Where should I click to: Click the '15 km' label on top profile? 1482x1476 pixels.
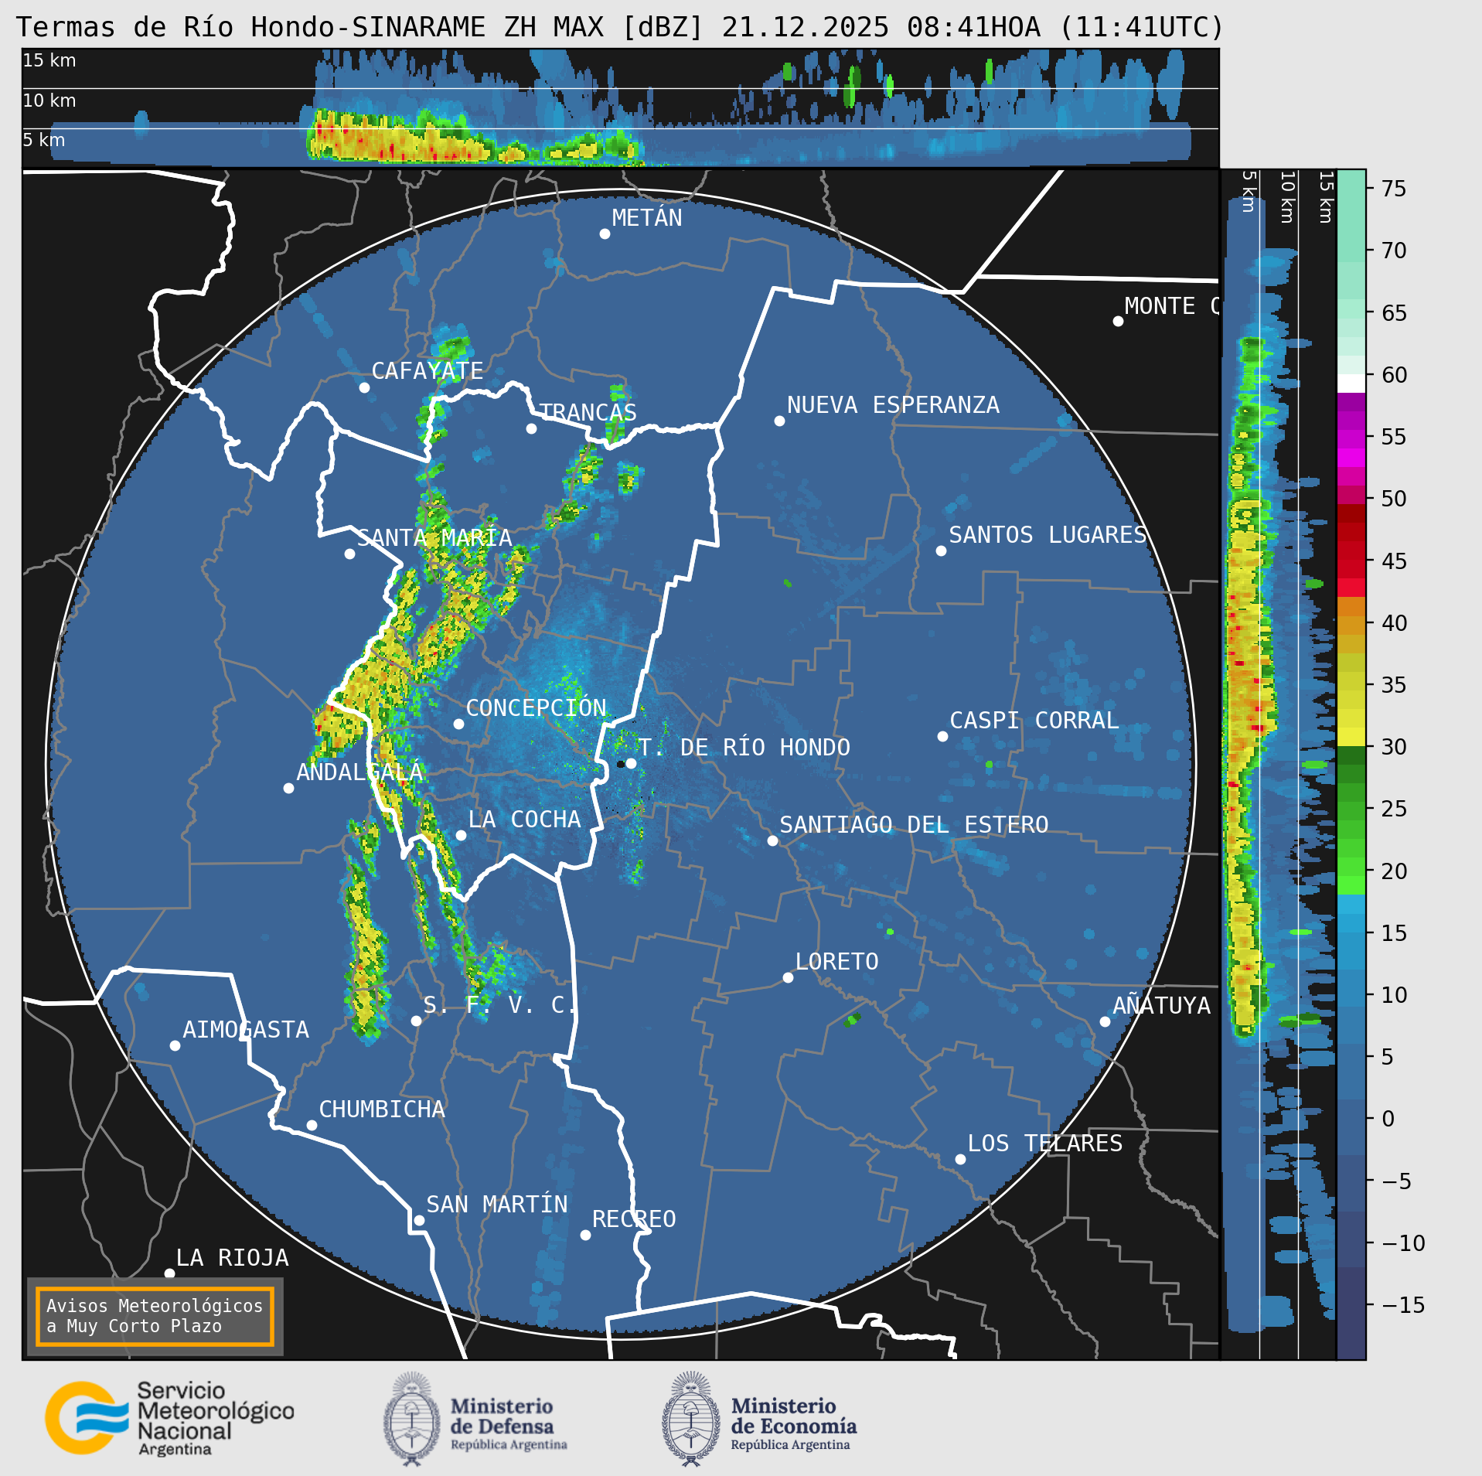click(49, 60)
